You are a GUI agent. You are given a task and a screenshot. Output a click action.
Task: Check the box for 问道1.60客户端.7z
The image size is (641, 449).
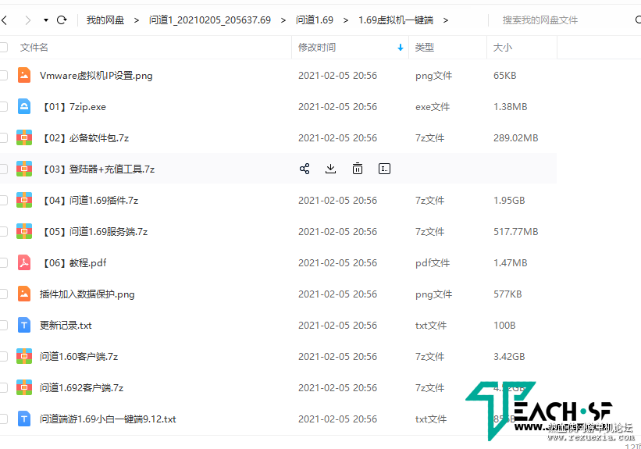coord(4,357)
